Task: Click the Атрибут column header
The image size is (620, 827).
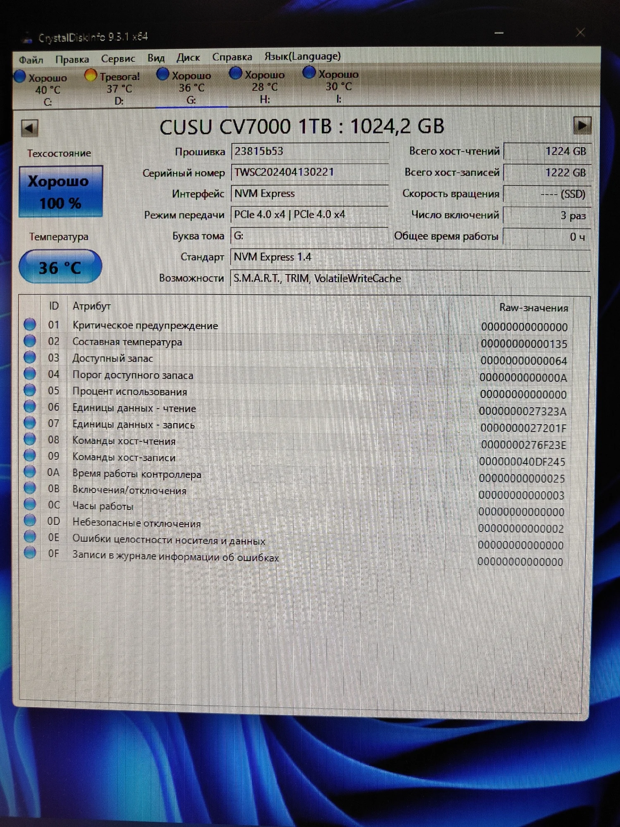Action: (x=92, y=306)
